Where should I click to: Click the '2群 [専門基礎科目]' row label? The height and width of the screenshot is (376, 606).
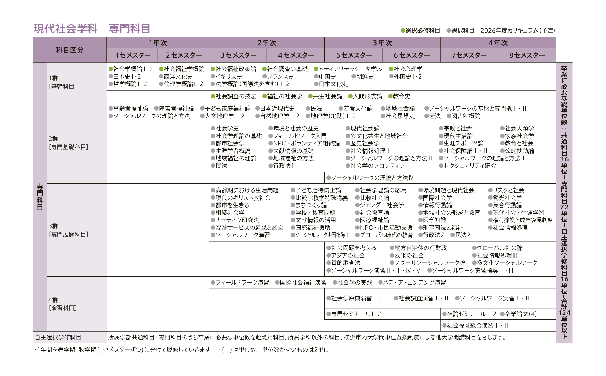click(x=68, y=143)
